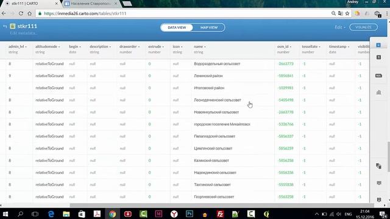Click the VISUALIZE button

(x=363, y=27)
